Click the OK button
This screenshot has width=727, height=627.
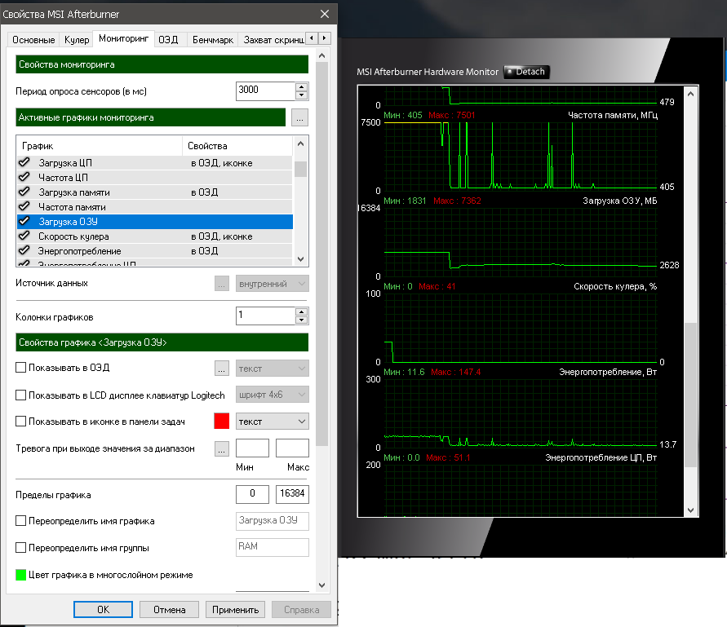(103, 609)
